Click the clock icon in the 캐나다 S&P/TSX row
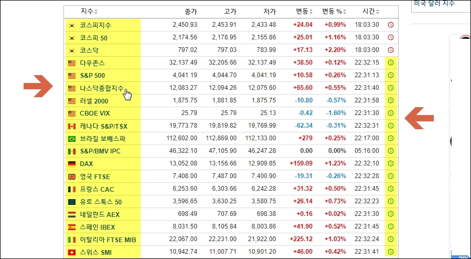 click(391, 126)
